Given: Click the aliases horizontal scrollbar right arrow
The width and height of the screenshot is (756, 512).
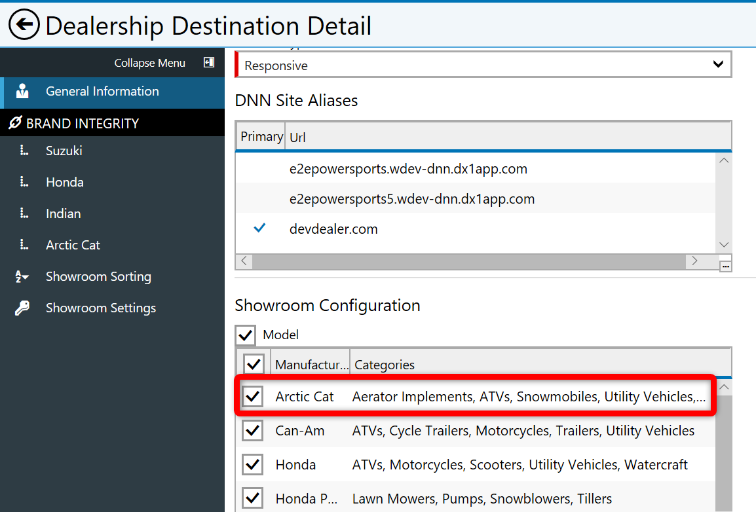Looking at the screenshot, I should pyautogui.click(x=694, y=261).
